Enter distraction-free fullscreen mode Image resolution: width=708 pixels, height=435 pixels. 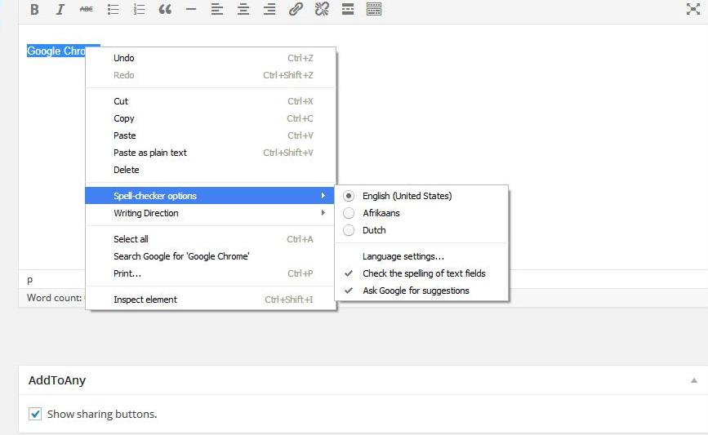pos(692,10)
